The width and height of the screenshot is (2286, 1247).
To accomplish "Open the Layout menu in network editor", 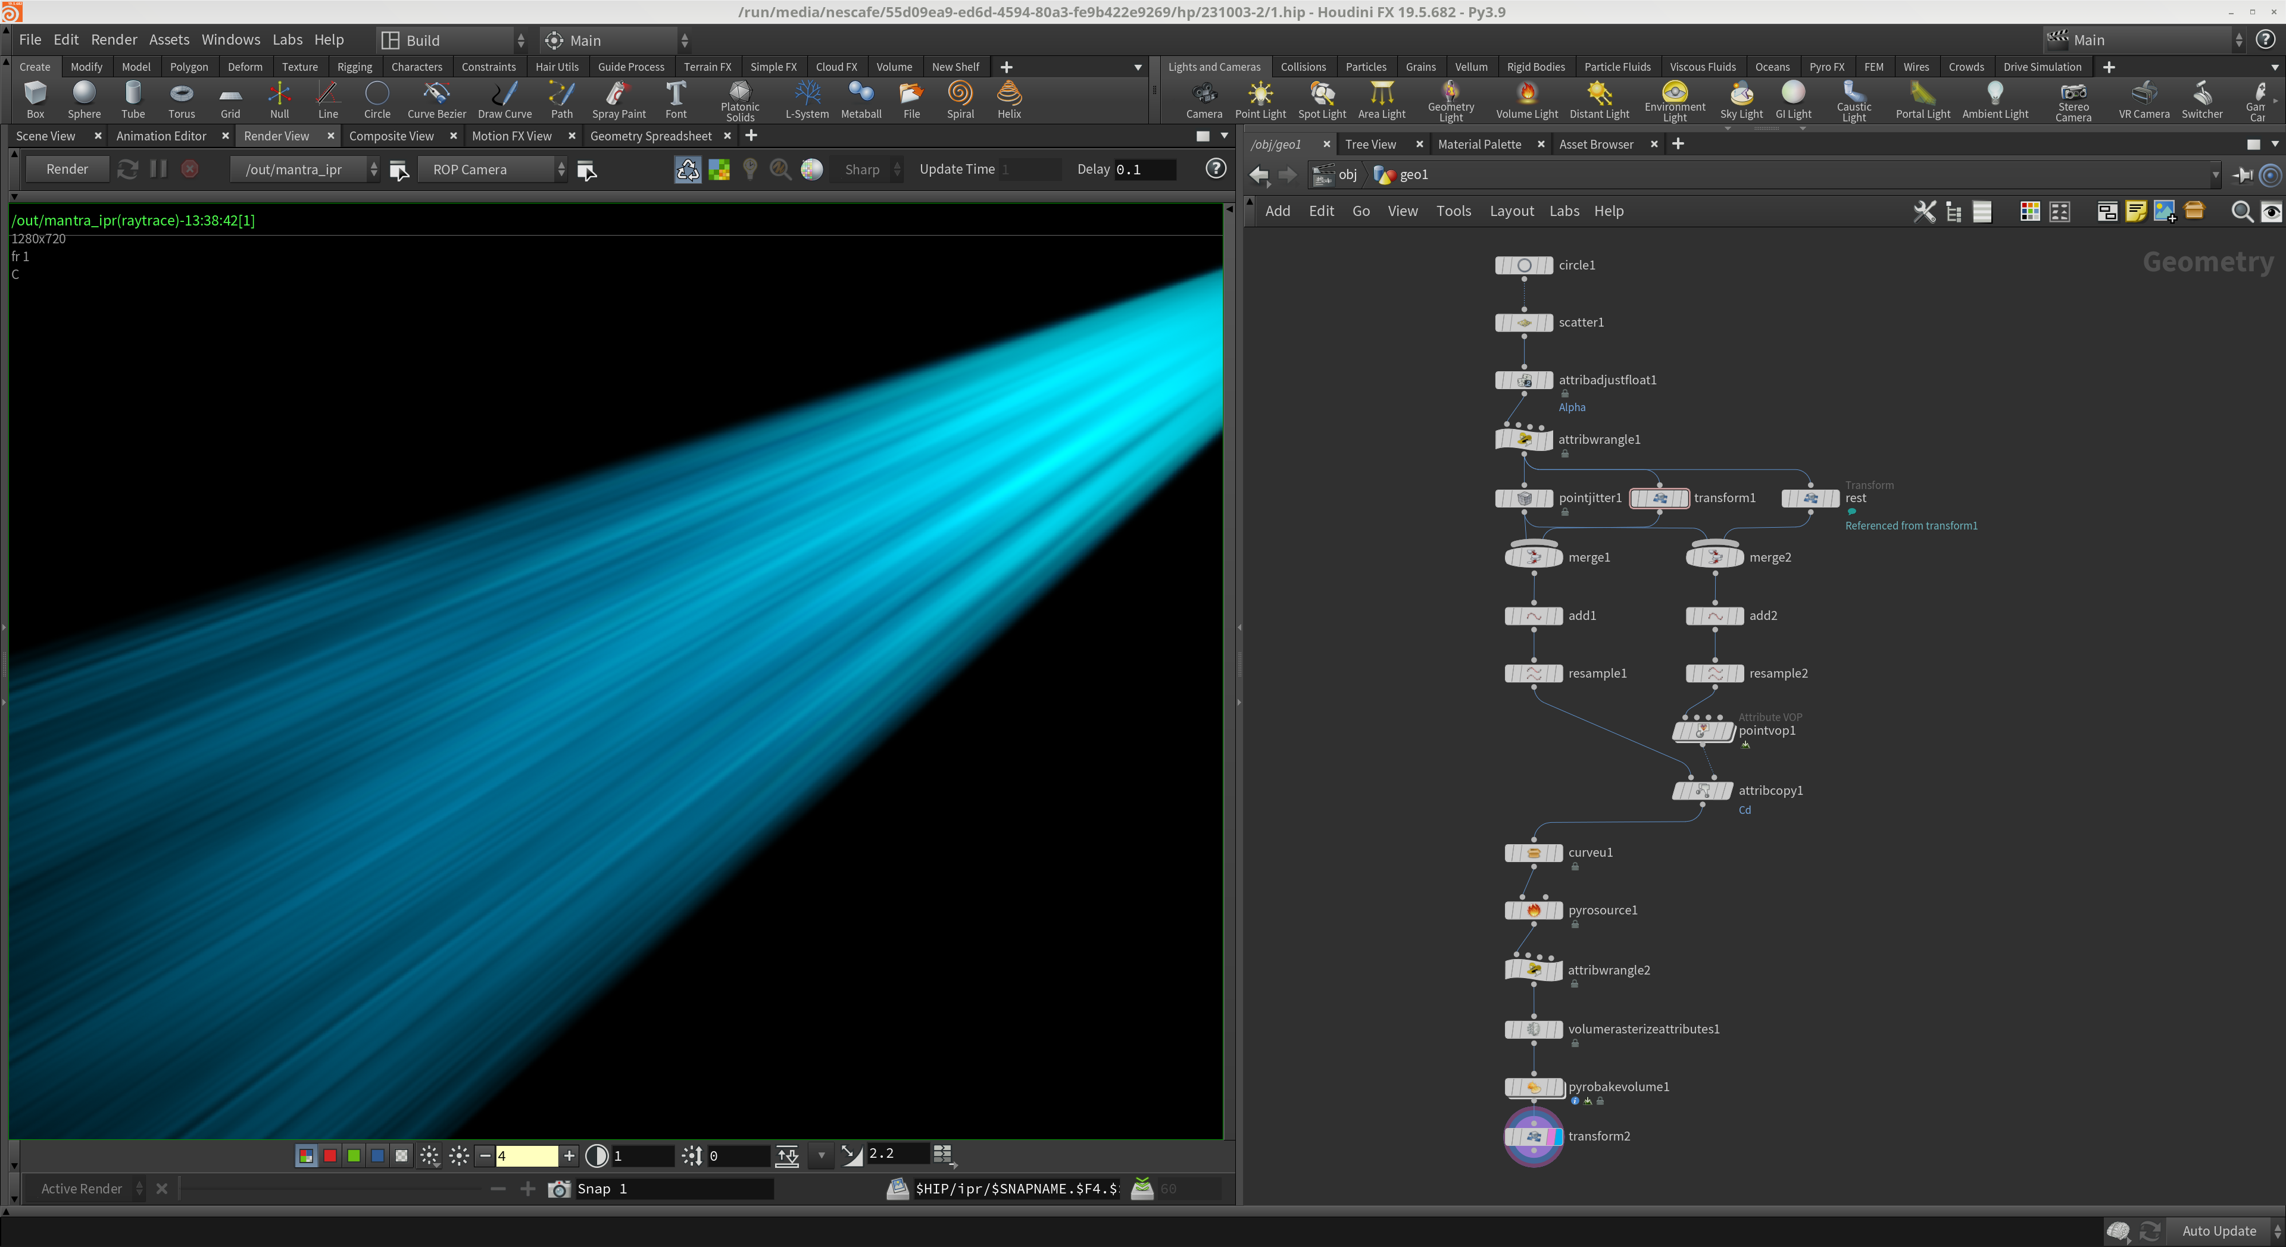I will 1511,211.
